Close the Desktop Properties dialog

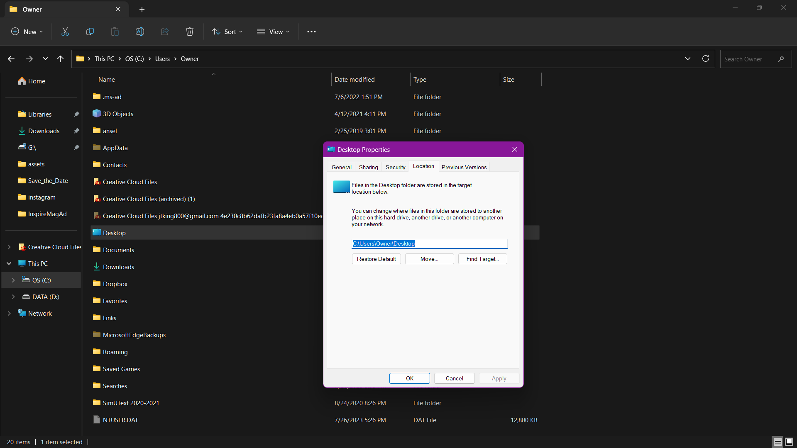click(515, 149)
